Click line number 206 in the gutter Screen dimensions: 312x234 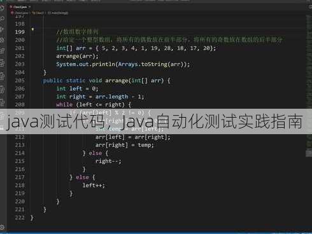(x=20, y=88)
